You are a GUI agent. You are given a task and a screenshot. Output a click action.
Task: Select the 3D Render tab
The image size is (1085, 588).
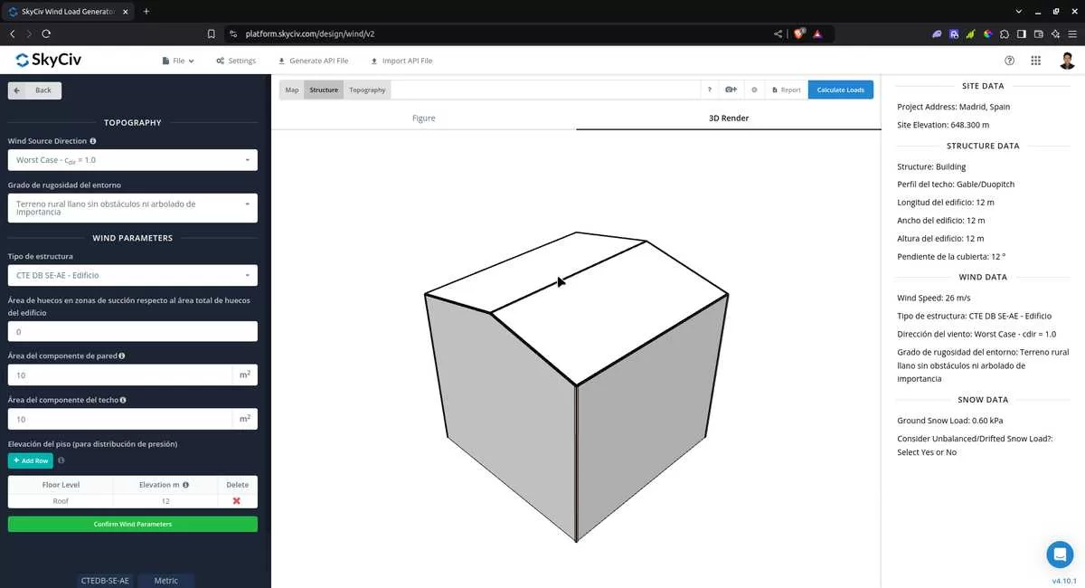point(729,118)
